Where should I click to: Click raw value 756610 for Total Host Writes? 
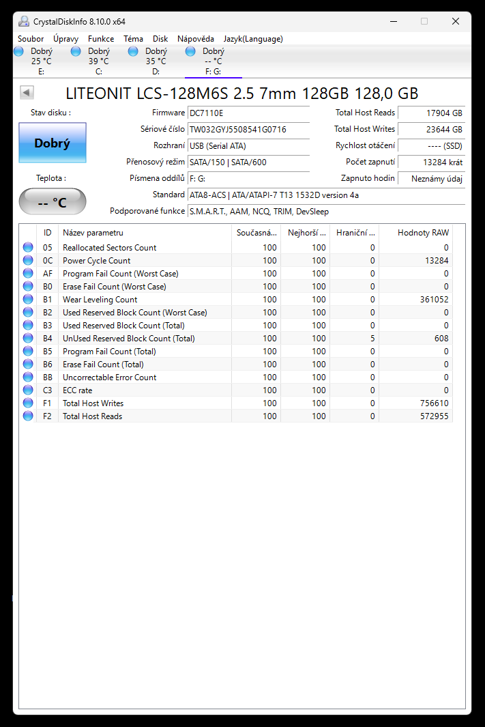[434, 403]
